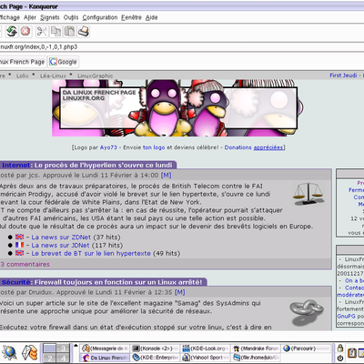Switch to Parcourir taskbar window
The height and width of the screenshot is (364, 364).
pos(306,349)
